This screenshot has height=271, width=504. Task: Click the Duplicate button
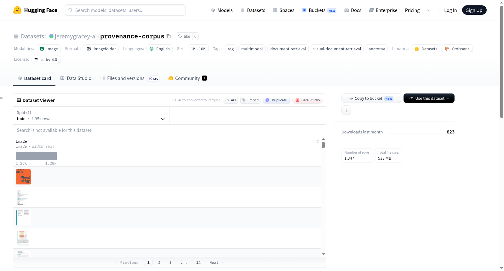276,100
